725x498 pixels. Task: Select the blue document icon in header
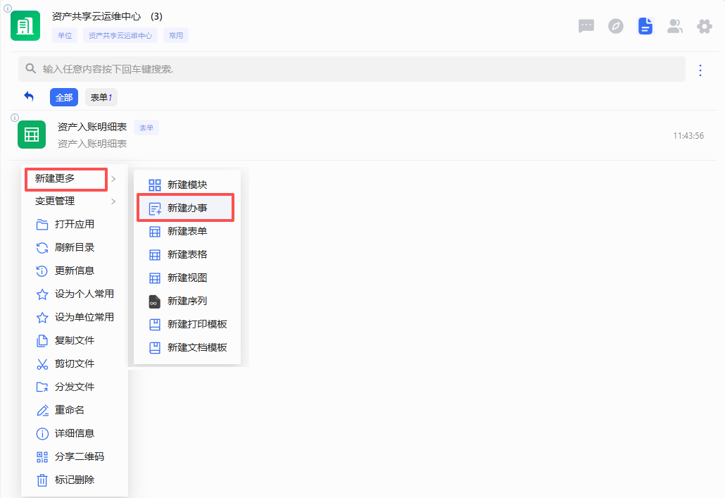coord(645,26)
